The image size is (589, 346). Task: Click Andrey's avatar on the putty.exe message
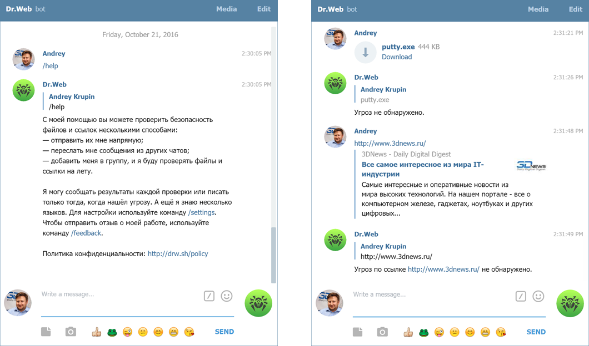[x=336, y=38]
